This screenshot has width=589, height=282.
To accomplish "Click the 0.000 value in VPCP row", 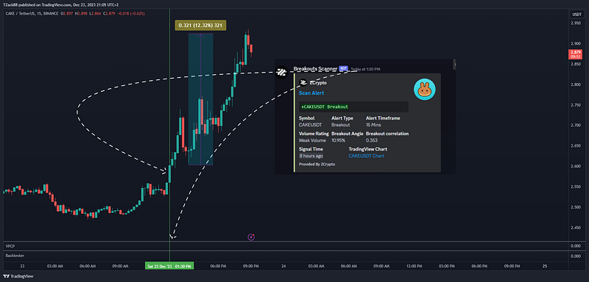I will pos(576,246).
